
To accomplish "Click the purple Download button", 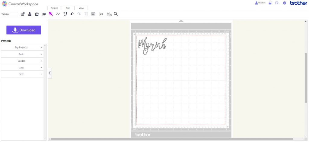I will [x=24, y=30].
